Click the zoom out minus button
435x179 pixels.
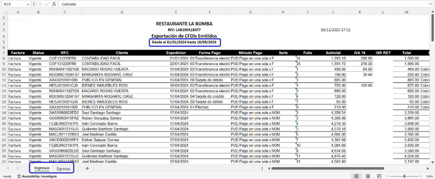tap(388, 176)
